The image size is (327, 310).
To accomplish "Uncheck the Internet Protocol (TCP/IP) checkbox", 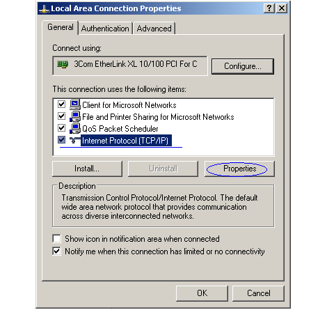I will (61, 139).
